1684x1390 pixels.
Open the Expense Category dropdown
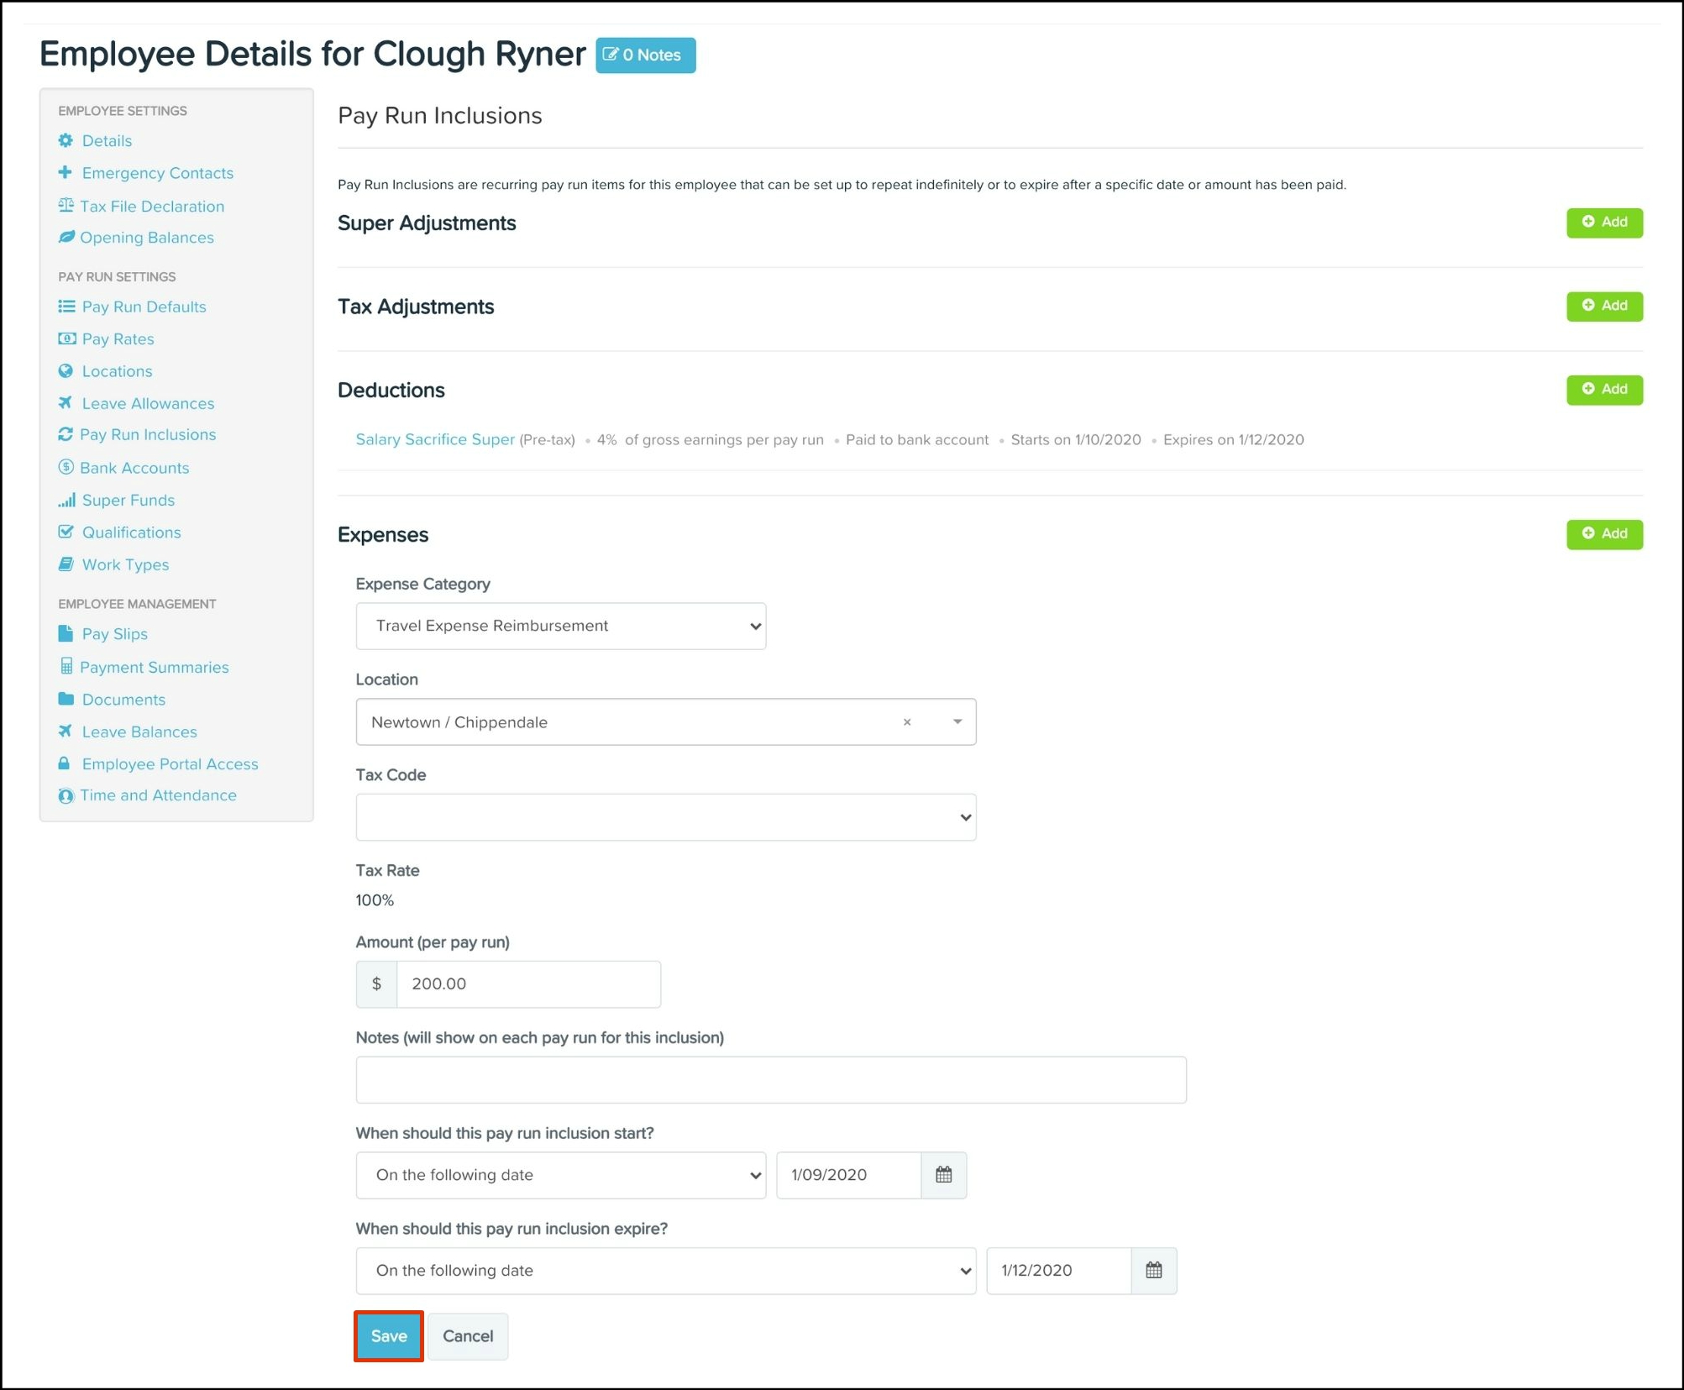(560, 626)
